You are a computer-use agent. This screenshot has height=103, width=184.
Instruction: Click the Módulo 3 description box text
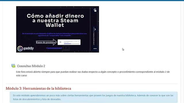pyautogui.click(x=93, y=97)
